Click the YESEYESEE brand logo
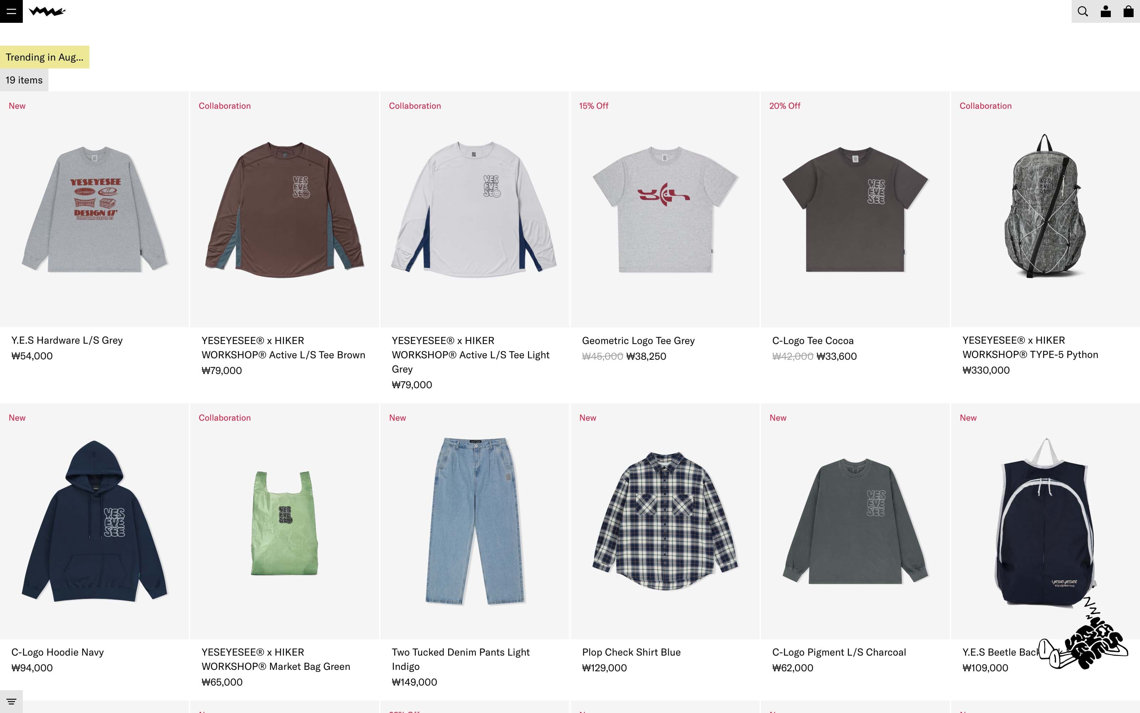 pos(47,11)
